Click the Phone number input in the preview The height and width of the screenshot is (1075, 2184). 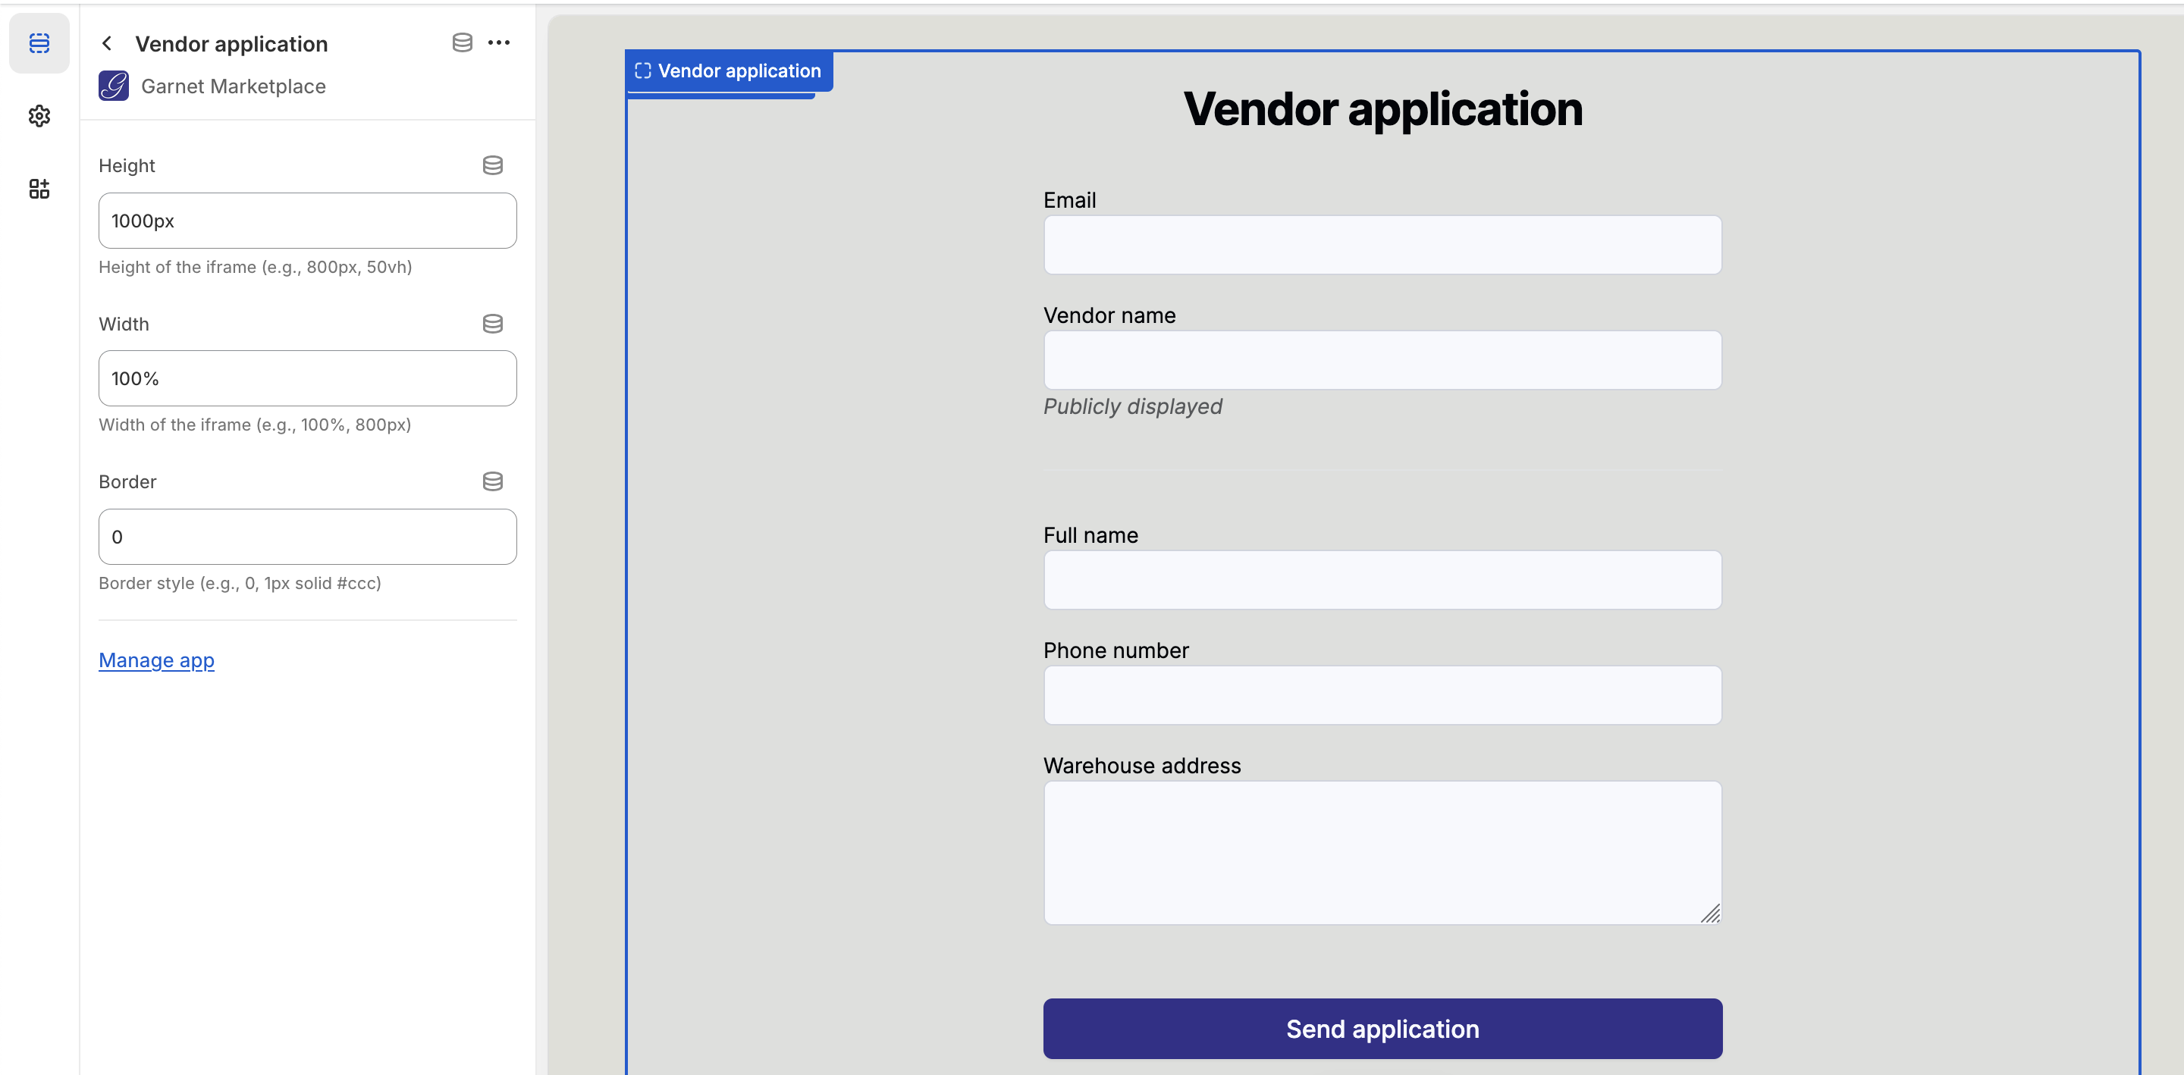(1381, 695)
